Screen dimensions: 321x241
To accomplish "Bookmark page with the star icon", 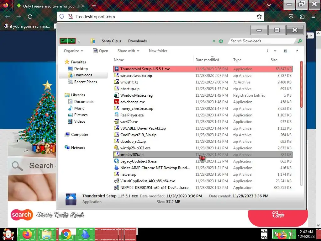I will click(x=259, y=17).
